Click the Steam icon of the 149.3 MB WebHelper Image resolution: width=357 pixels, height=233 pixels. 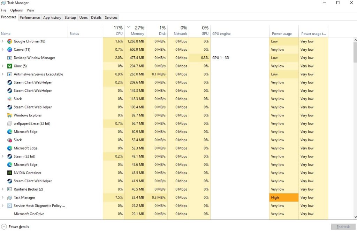click(9, 91)
